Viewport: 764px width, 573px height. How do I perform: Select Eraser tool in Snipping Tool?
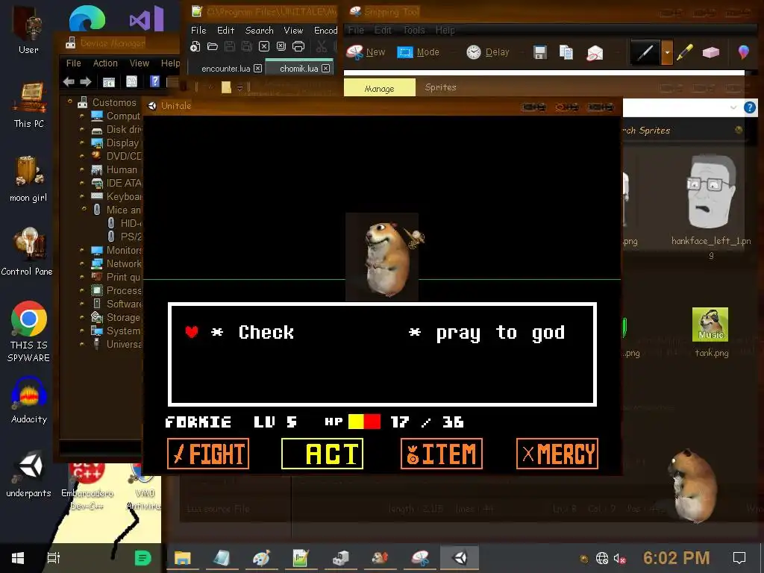click(x=711, y=52)
